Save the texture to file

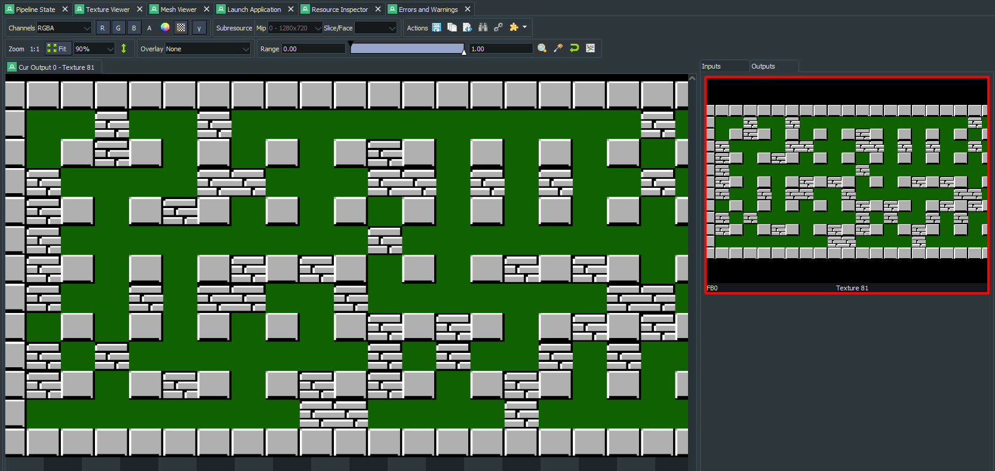pos(437,27)
